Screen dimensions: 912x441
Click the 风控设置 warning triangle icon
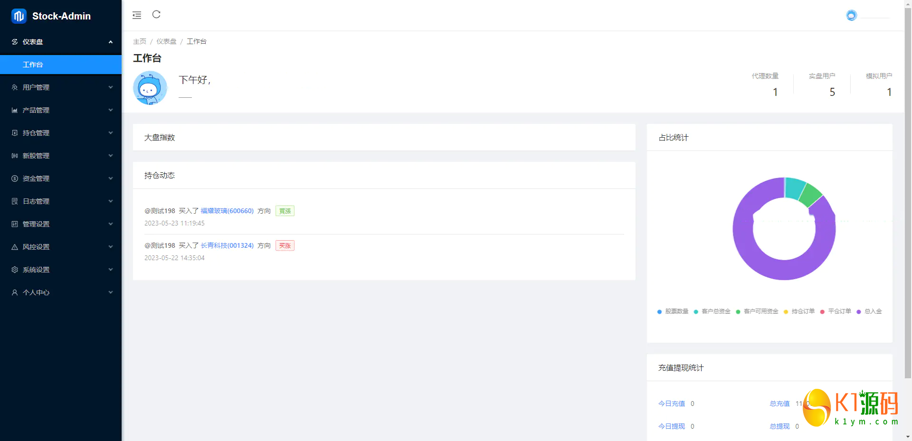click(15, 247)
